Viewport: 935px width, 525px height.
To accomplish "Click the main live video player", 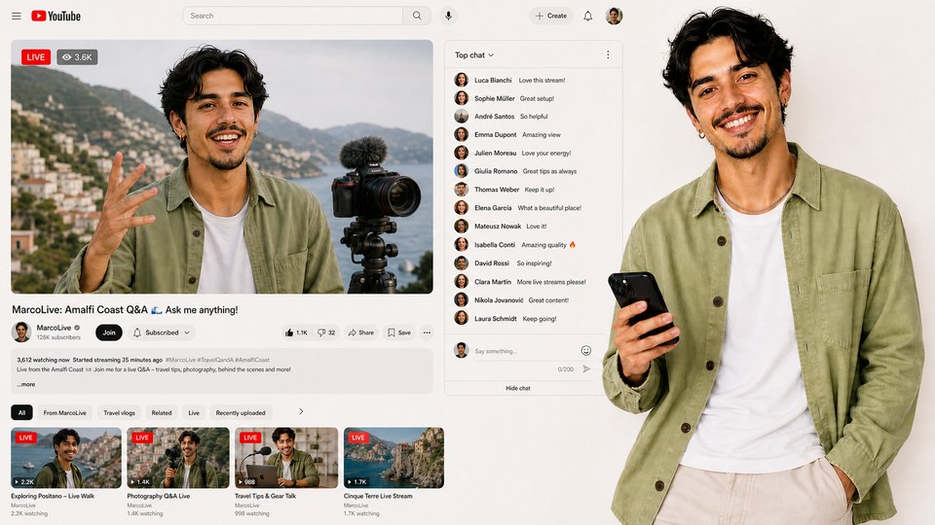I will coord(222,166).
